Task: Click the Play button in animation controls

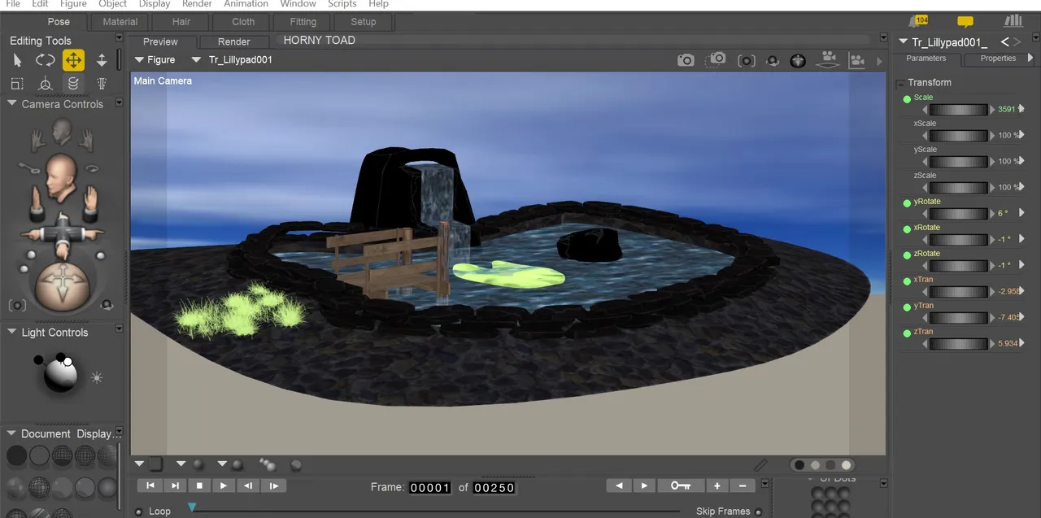Action: pos(224,485)
